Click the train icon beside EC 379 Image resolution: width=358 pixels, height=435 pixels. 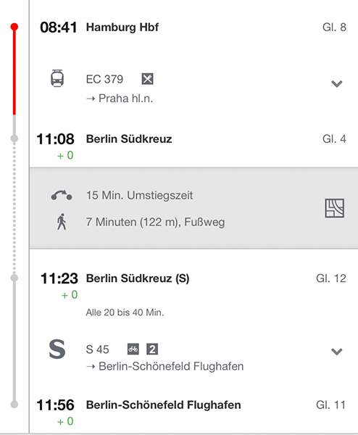click(57, 78)
